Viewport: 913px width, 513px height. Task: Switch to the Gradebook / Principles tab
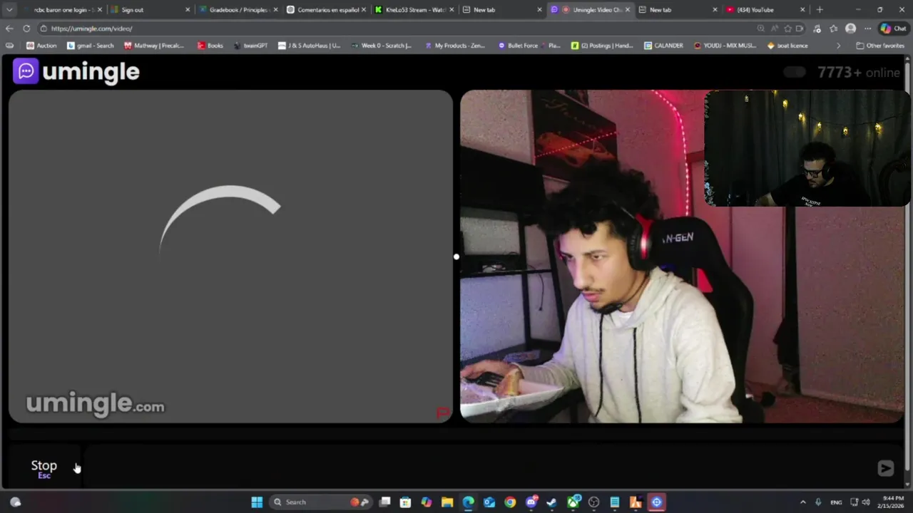239,10
